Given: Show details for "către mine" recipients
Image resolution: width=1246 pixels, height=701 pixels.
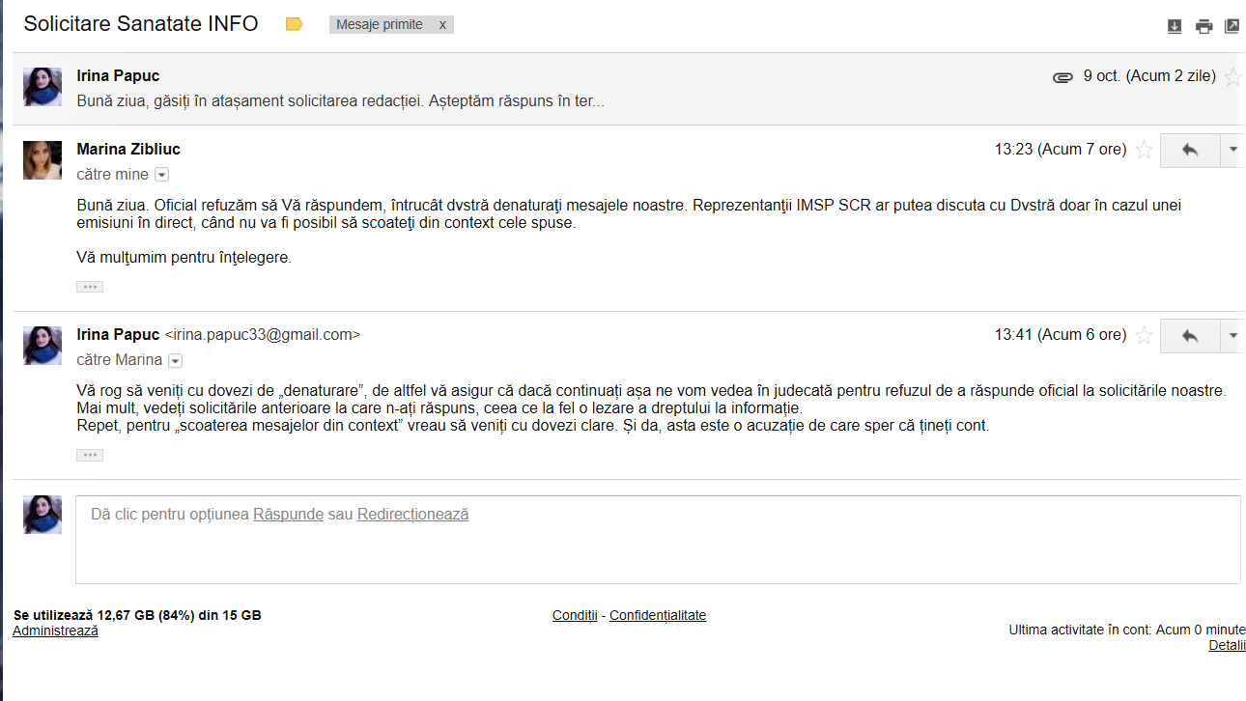Looking at the screenshot, I should pyautogui.click(x=162, y=175).
